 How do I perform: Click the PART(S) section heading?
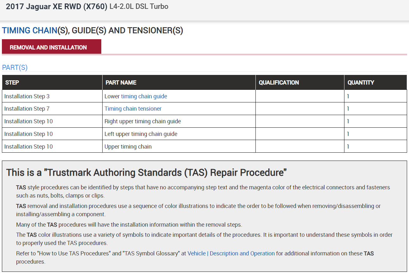coord(15,68)
